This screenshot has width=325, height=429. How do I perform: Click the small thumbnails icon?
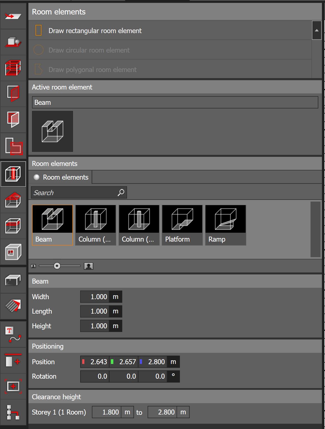33,266
